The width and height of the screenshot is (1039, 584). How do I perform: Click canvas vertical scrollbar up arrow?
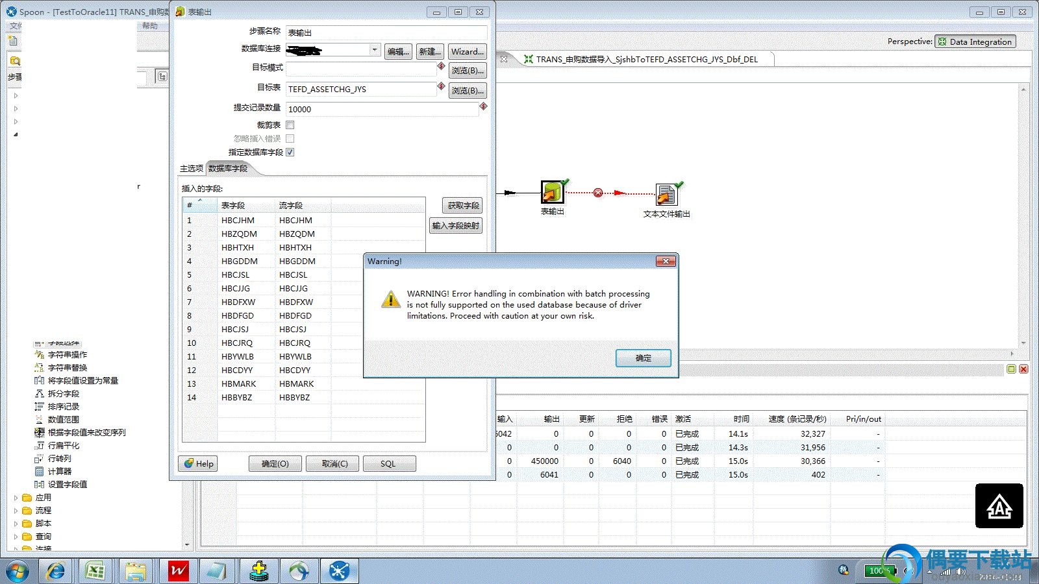click(1023, 90)
